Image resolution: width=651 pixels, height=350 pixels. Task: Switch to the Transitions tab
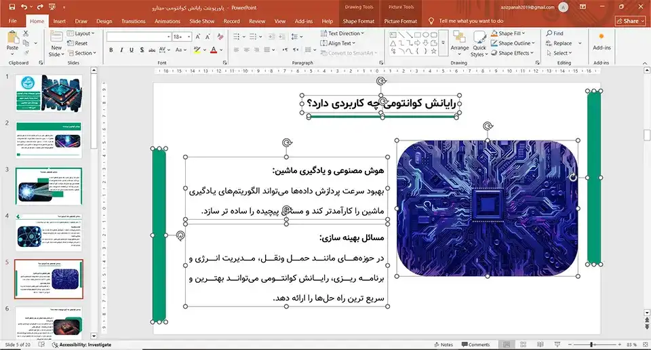[134, 21]
